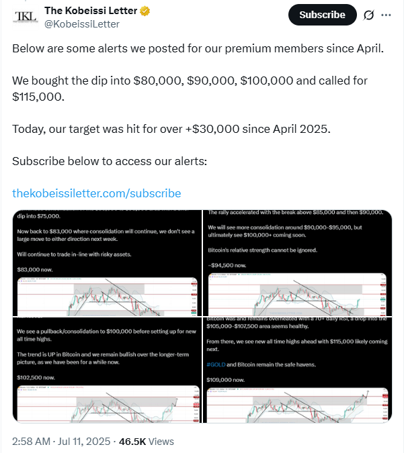Click the Subscribe button

coord(323,15)
